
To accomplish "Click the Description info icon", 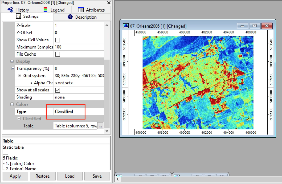I will pos(70,16).
